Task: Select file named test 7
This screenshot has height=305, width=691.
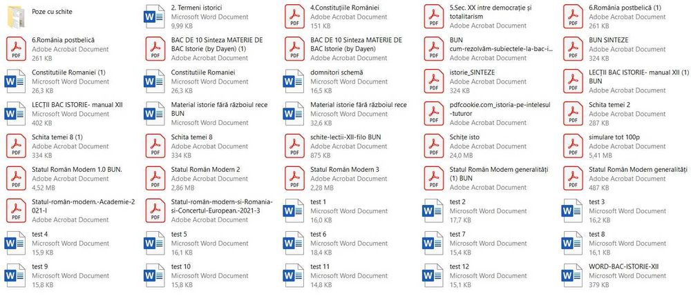Action: [x=457, y=234]
